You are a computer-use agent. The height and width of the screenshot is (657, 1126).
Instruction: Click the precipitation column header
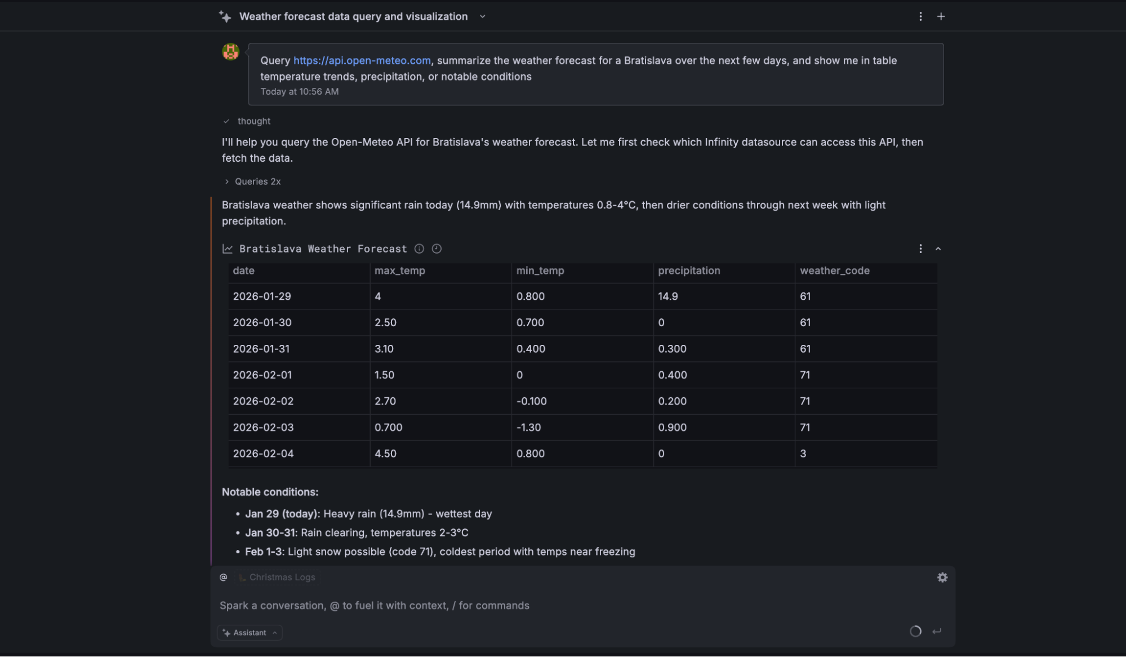tap(689, 271)
